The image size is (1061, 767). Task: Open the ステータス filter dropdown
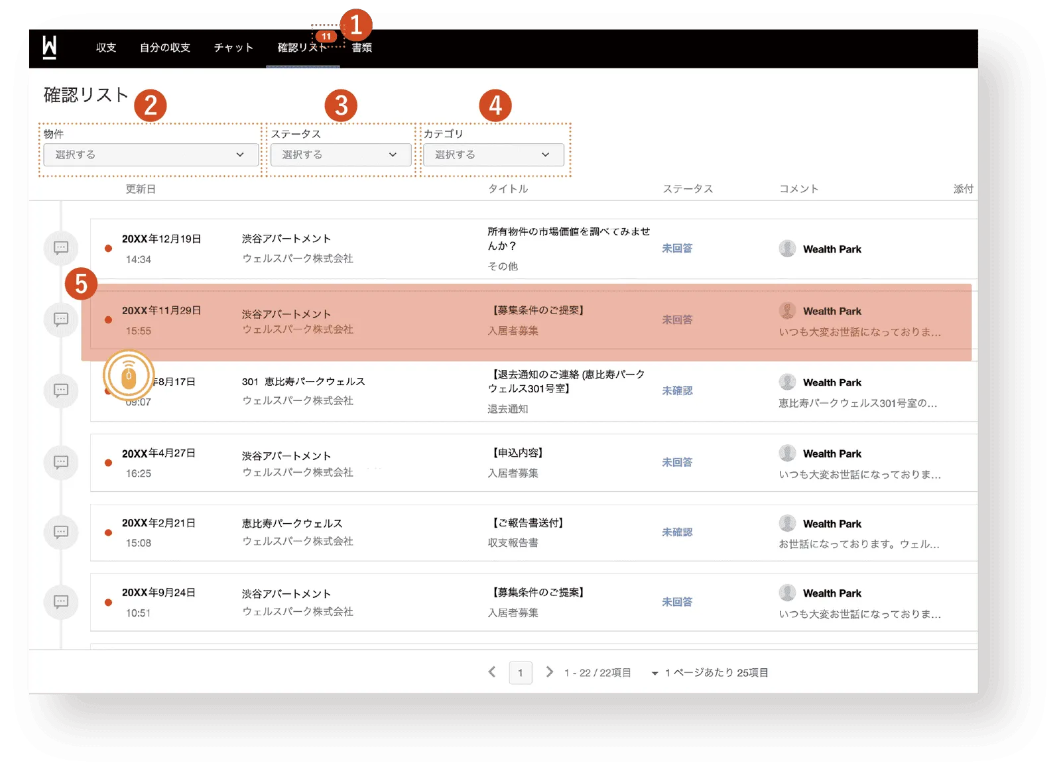(x=341, y=154)
